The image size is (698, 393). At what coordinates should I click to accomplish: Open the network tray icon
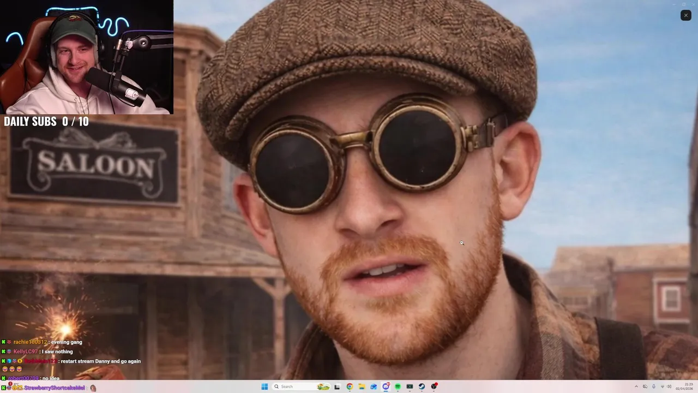pyautogui.click(x=663, y=386)
